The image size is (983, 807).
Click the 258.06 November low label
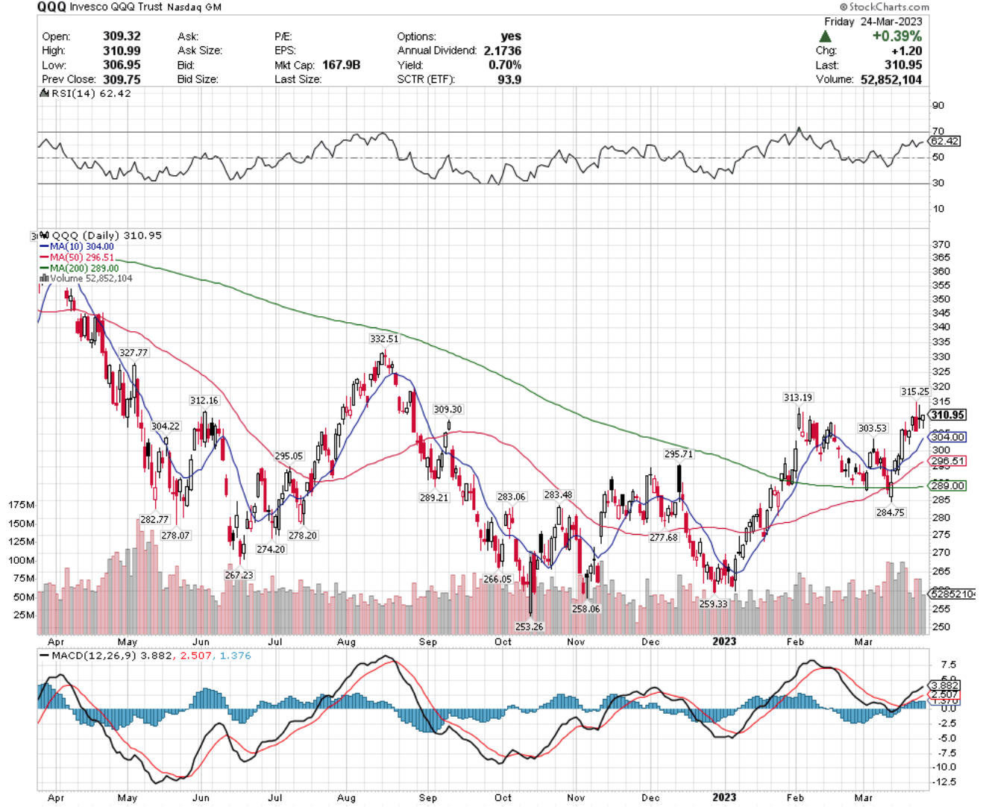coord(586,609)
